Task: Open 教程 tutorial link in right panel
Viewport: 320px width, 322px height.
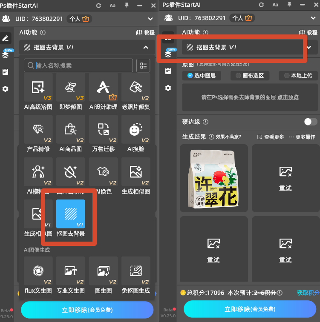Action: [308, 32]
